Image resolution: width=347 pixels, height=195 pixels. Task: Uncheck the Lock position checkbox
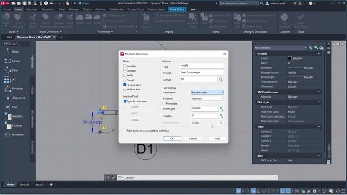pos(125,84)
